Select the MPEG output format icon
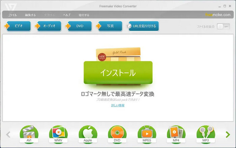 147,134
